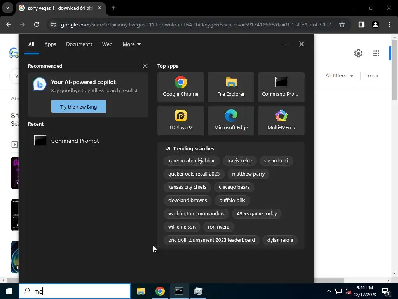Open Chrome three-dot menu
The height and width of the screenshot is (299, 398).
pos(389,25)
